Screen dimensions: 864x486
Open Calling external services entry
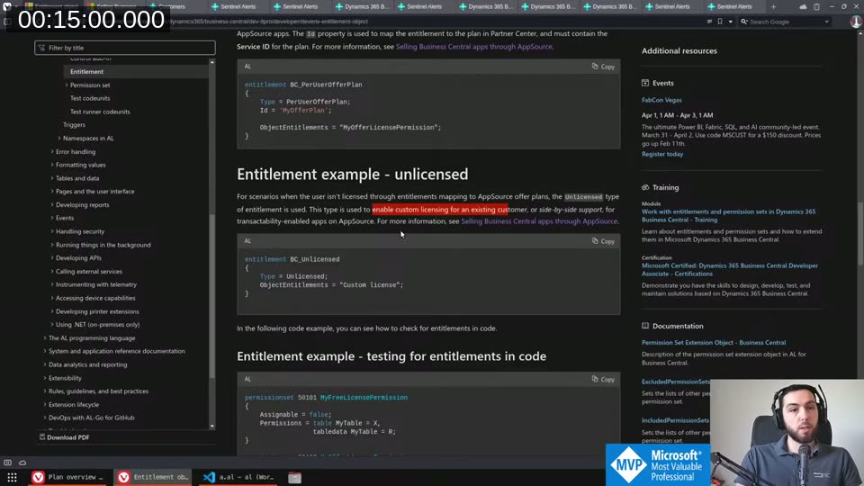pyautogui.click(x=89, y=271)
